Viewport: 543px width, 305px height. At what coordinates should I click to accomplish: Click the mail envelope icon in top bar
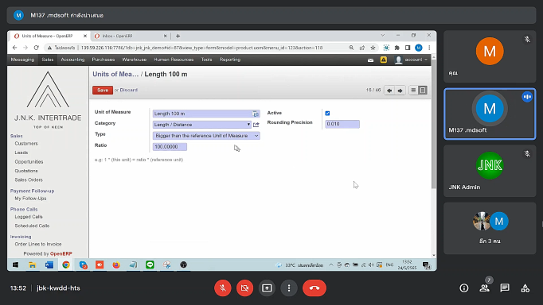[370, 60]
